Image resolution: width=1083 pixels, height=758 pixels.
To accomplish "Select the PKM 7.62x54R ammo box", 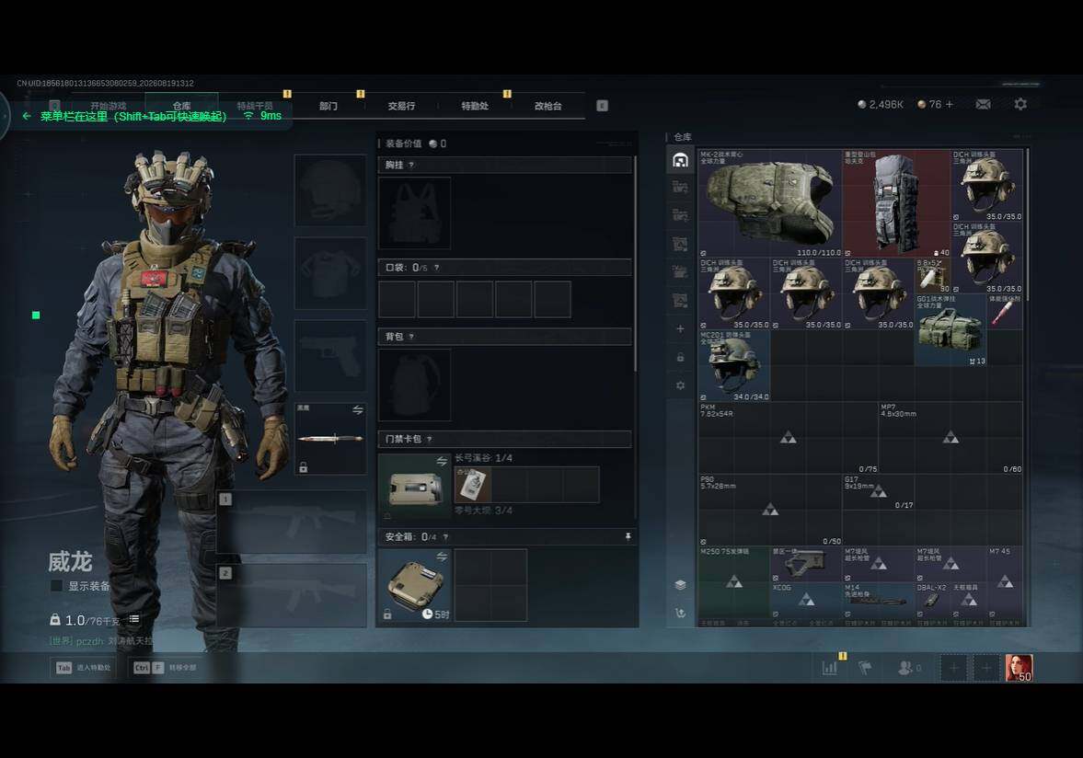I will (x=788, y=438).
